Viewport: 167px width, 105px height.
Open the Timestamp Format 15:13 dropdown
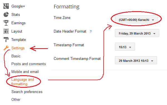pyautogui.click(x=125, y=47)
